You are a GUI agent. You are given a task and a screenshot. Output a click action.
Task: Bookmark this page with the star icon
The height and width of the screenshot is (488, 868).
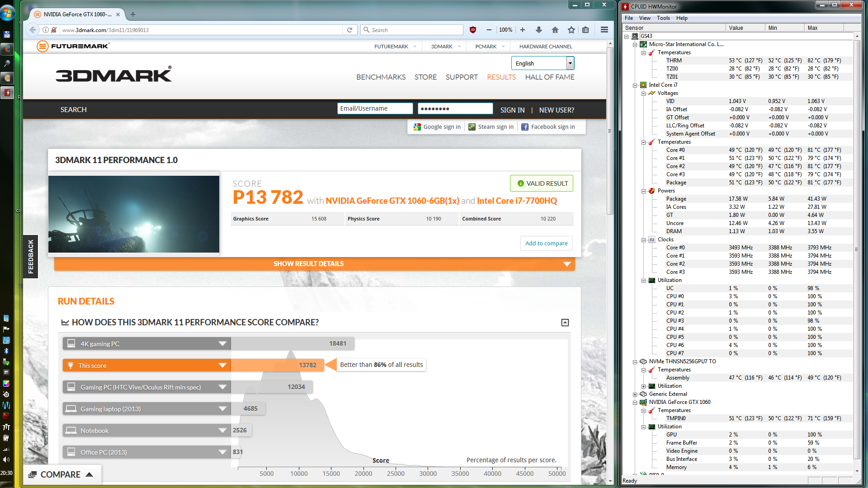click(571, 30)
